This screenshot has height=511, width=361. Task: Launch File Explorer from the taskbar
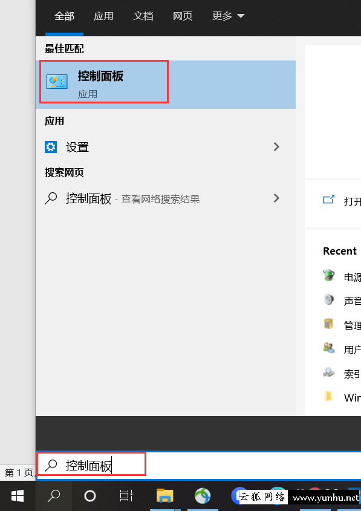[165, 496]
